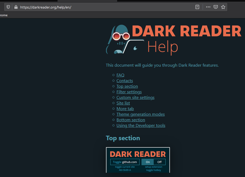Viewport: 245px width, 177px height.
Task: Open site information via the padlock icon
Action: click(x=16, y=7)
